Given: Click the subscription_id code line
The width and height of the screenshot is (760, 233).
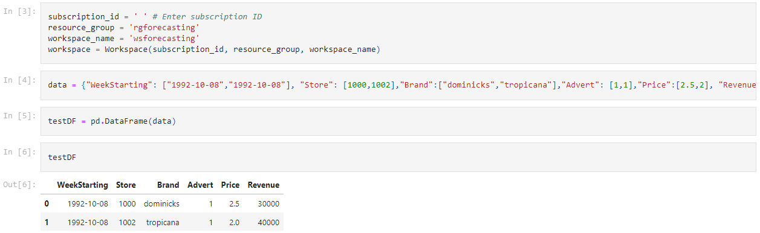Looking at the screenshot, I should pos(155,17).
